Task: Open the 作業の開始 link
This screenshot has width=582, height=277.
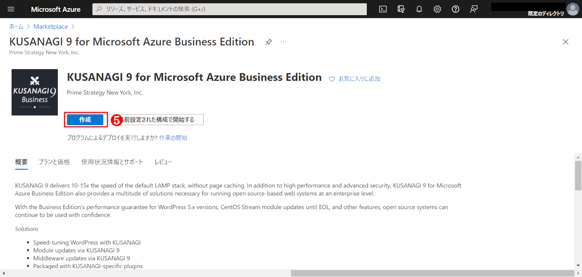Action: (x=173, y=137)
